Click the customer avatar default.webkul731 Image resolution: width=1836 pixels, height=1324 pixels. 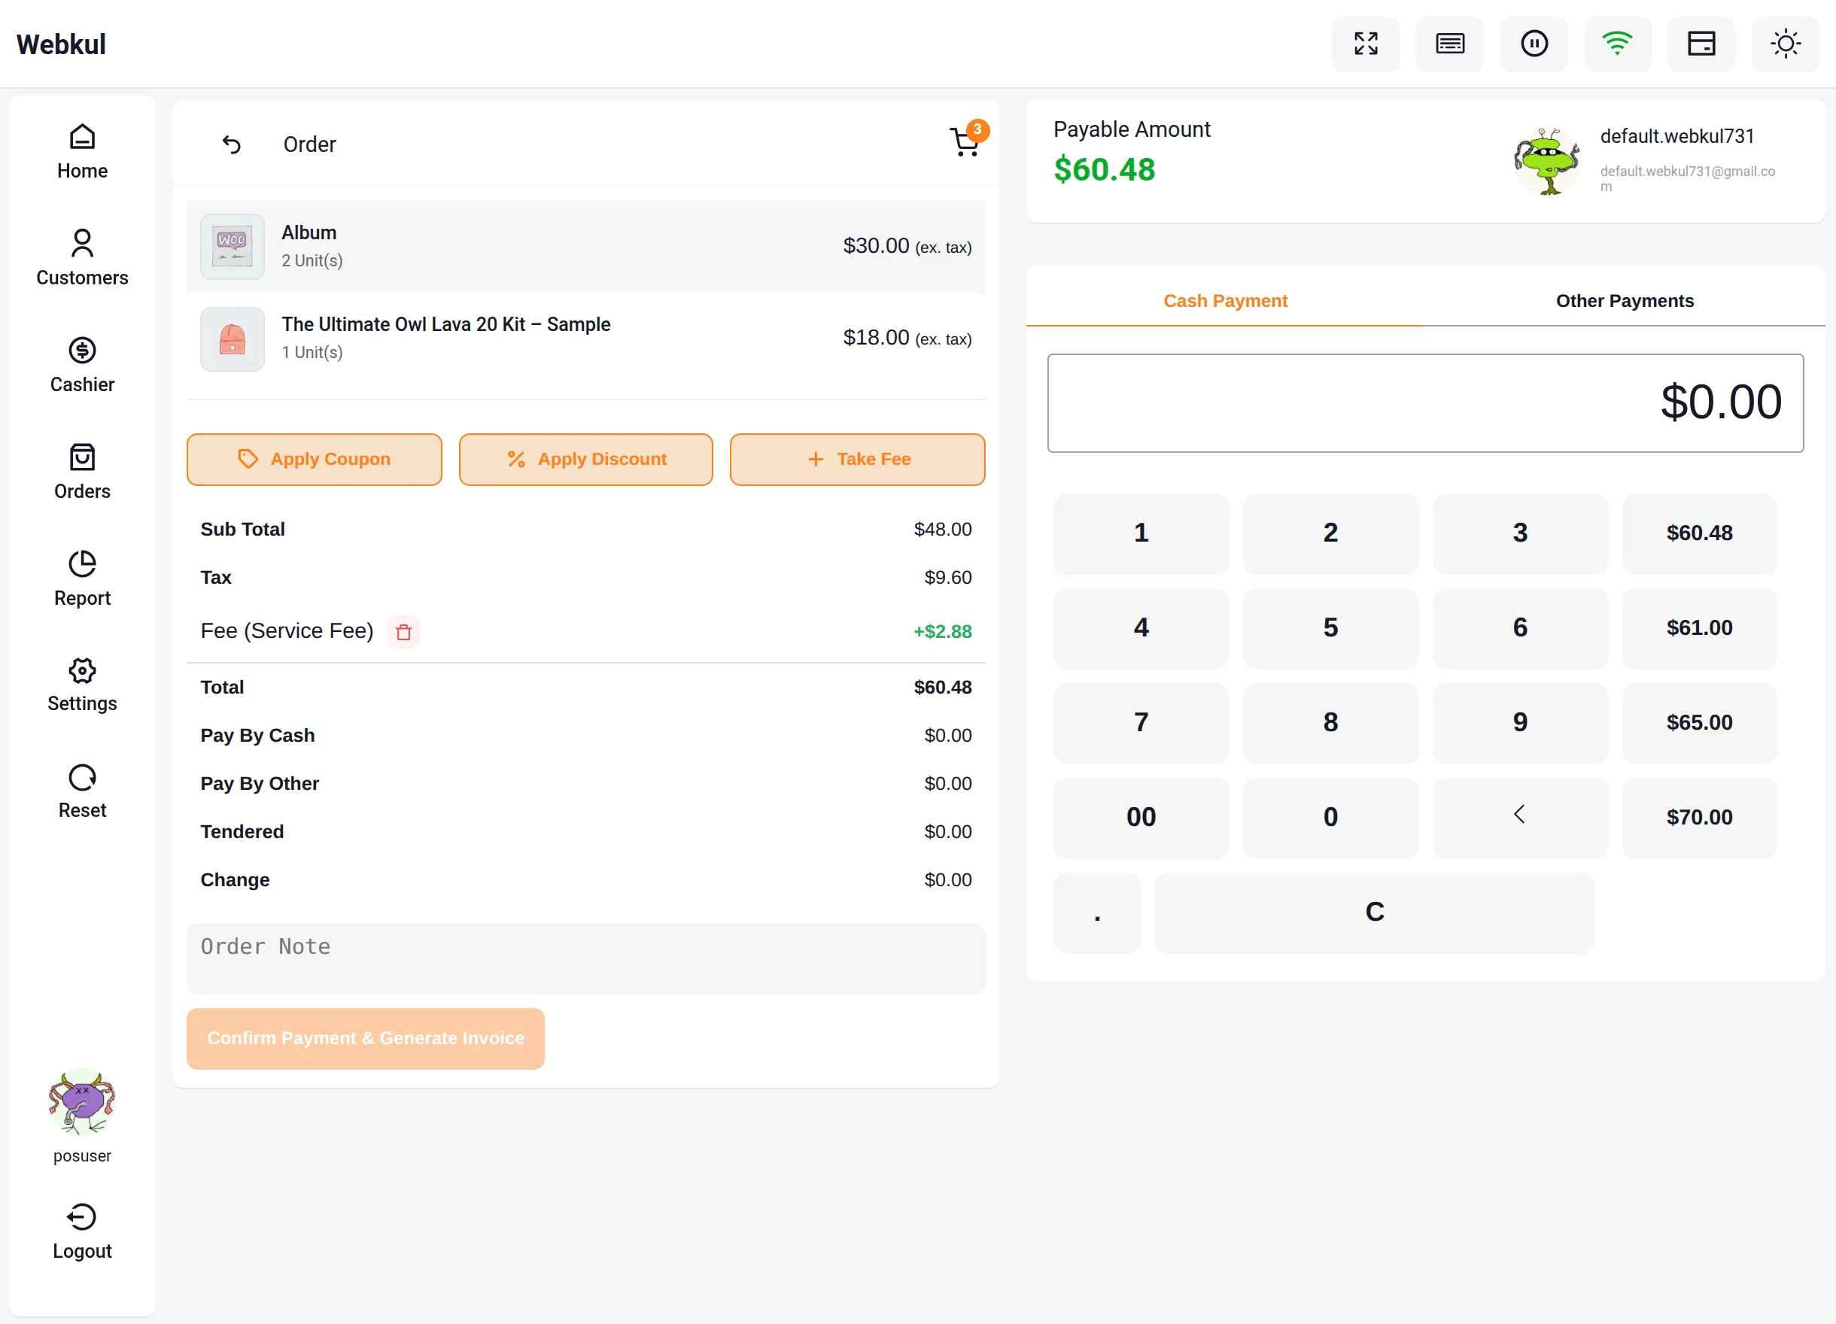[x=1547, y=161]
